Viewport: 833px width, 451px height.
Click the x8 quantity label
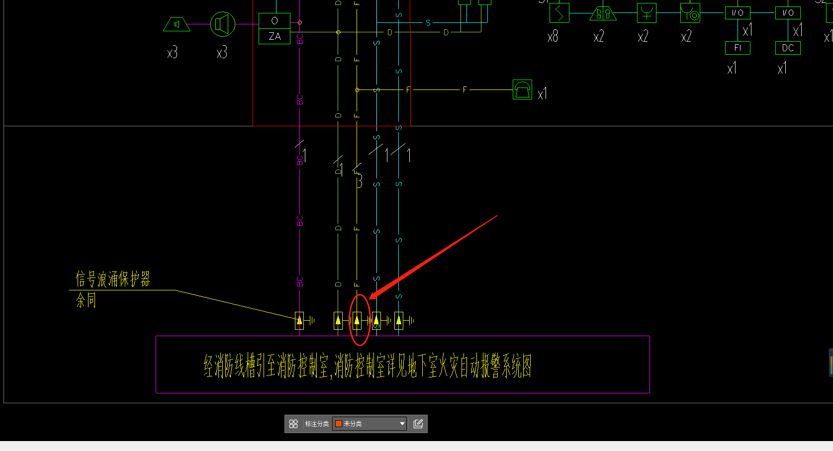553,36
